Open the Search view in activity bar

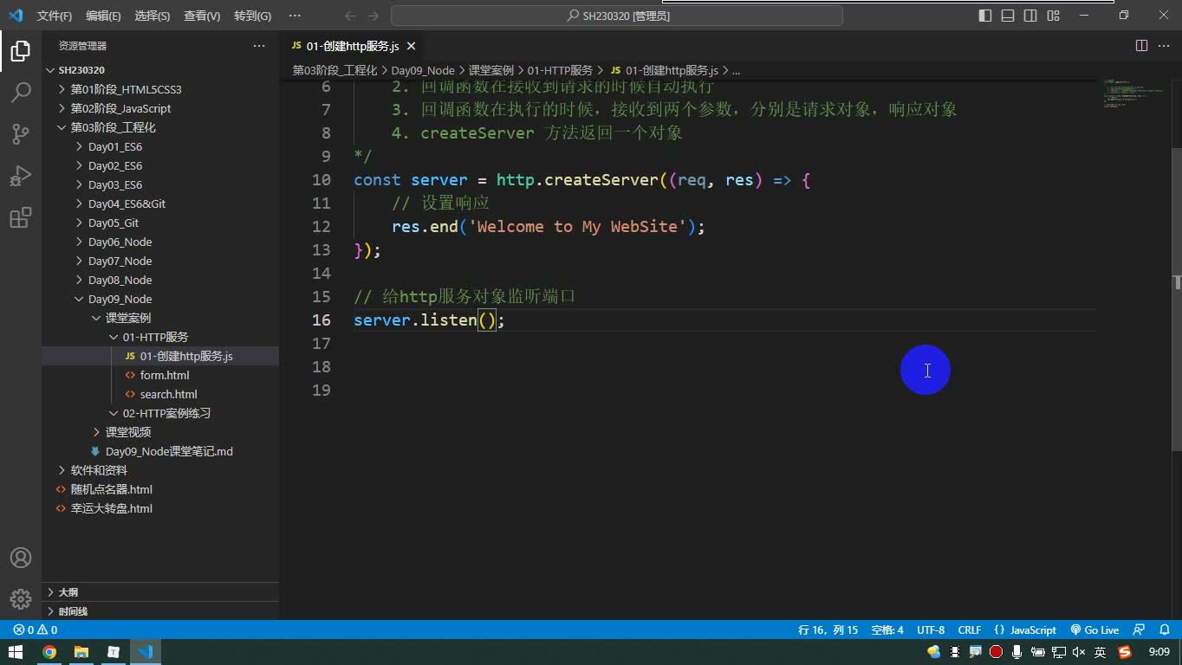tap(21, 93)
